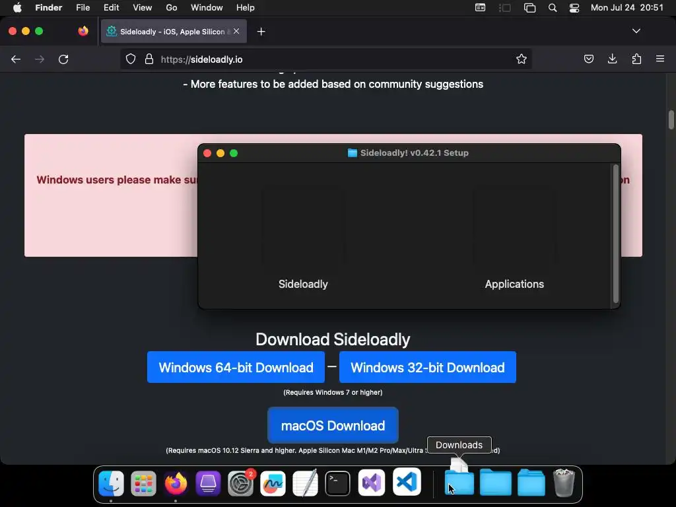Open the File menu
This screenshot has width=676, height=507.
(x=83, y=8)
